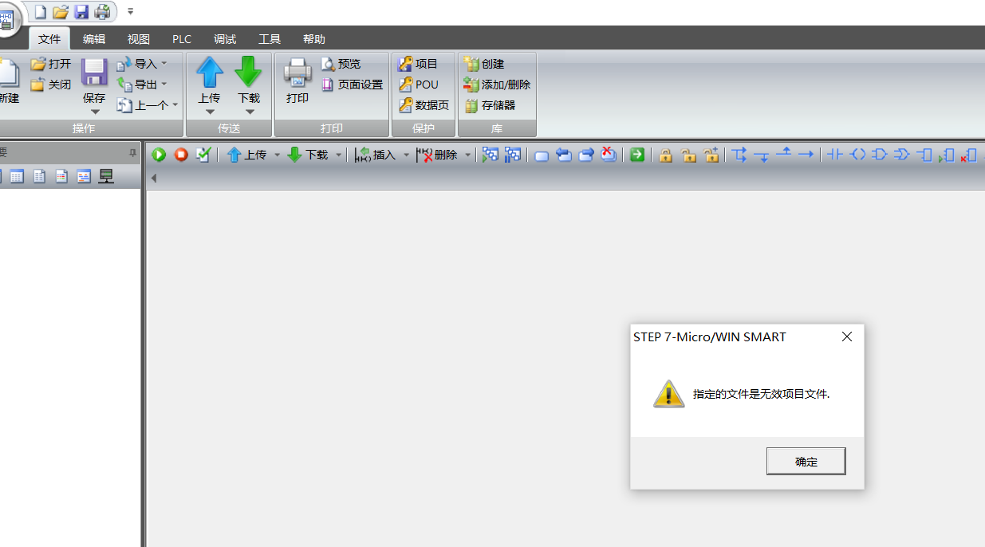Click the compile checkmark icon in toolbar
The image size is (985, 547).
tap(203, 155)
